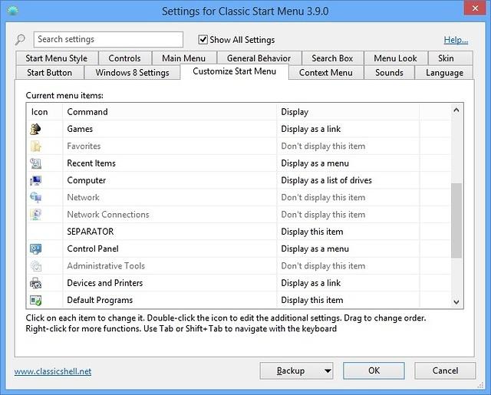Click the Network Connections row icon
This screenshot has width=491, height=395.
point(35,215)
